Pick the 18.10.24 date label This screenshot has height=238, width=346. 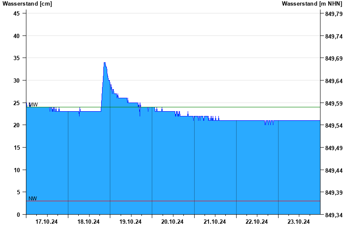pos(89,222)
